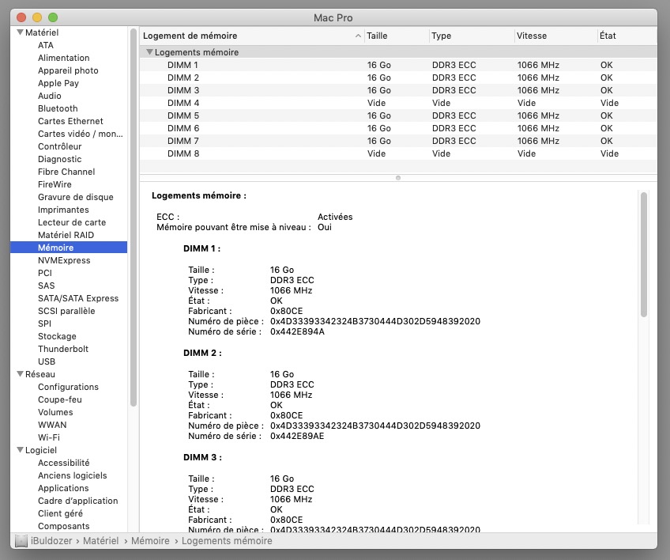Select Cartes vidéo / moniteurs entry

click(x=81, y=134)
